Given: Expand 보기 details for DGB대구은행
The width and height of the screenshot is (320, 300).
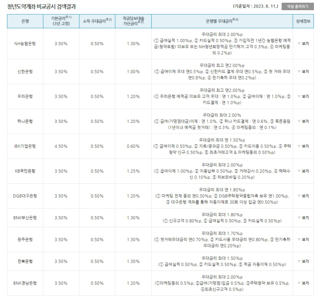Looking at the screenshot, I should click(303, 196).
